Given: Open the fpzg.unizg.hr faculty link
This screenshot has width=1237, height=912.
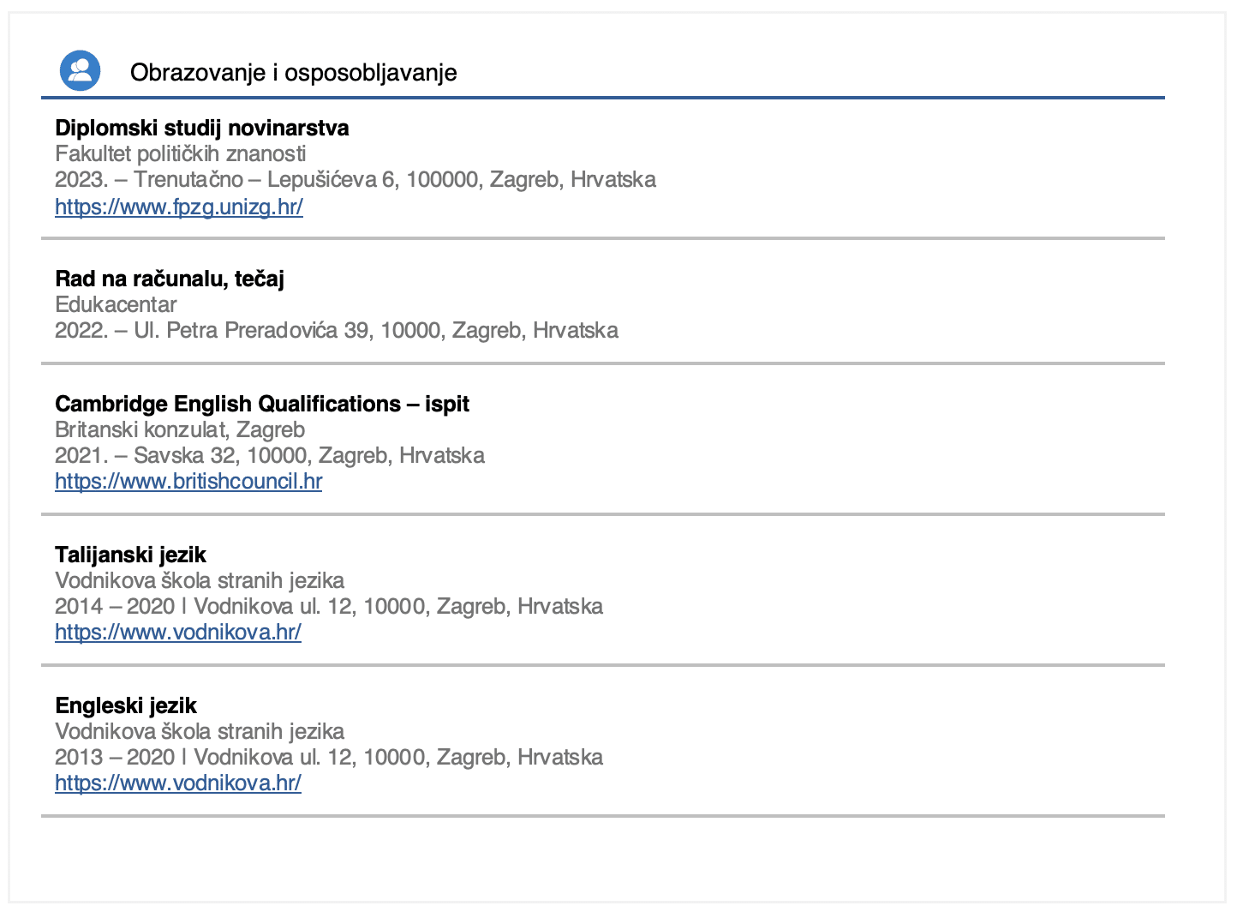Looking at the screenshot, I should click(x=179, y=207).
